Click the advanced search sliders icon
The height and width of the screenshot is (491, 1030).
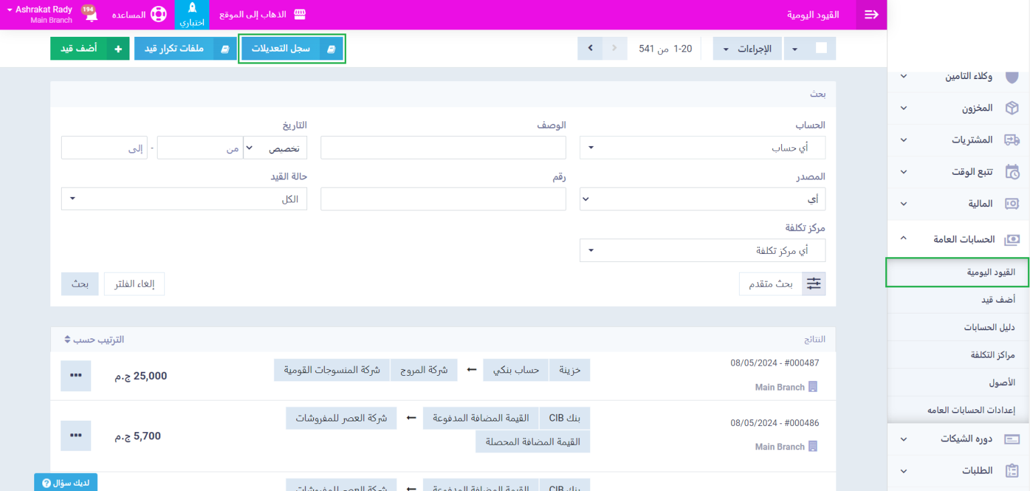(x=813, y=284)
